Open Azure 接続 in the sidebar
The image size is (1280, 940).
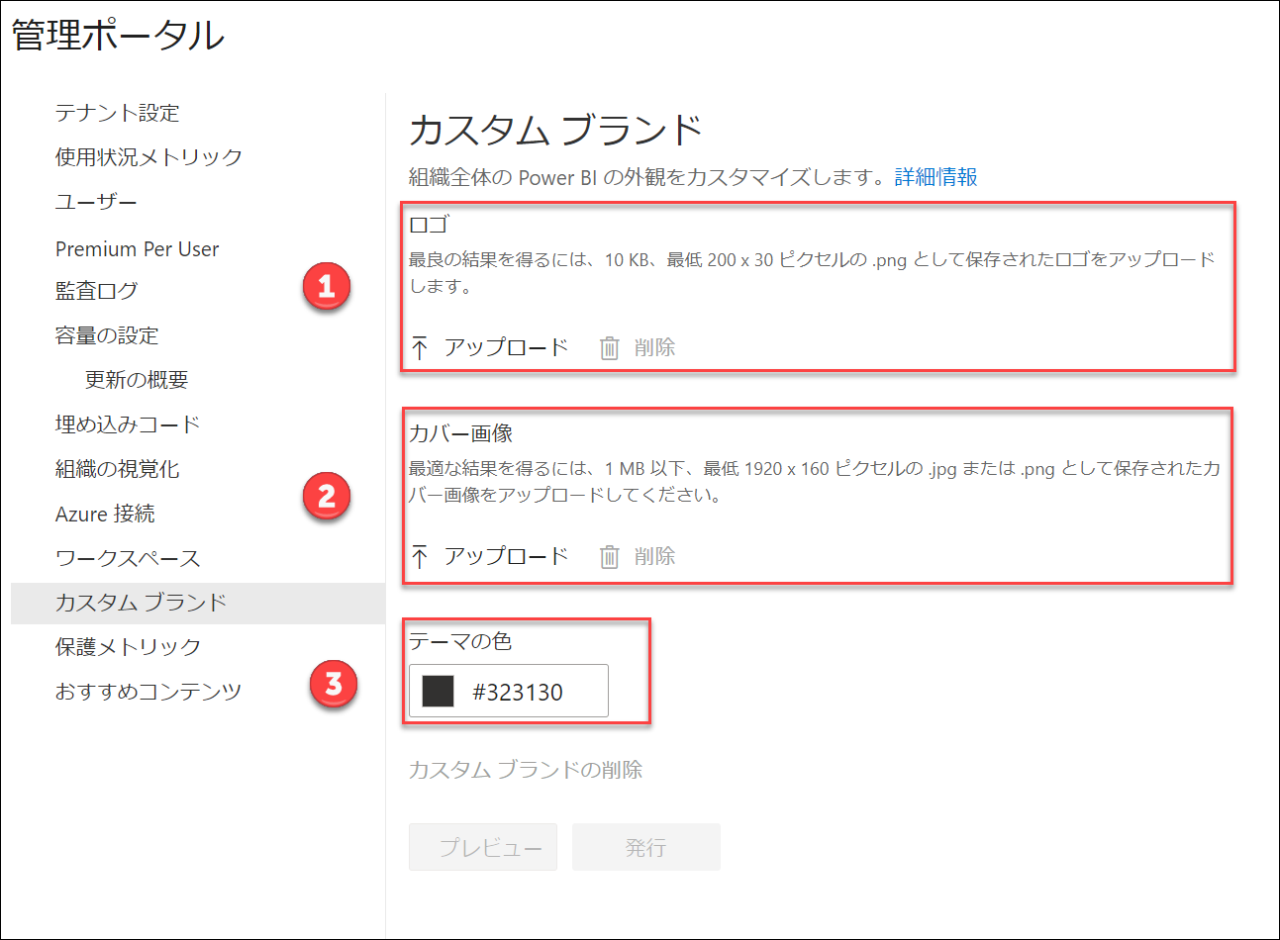(x=105, y=514)
